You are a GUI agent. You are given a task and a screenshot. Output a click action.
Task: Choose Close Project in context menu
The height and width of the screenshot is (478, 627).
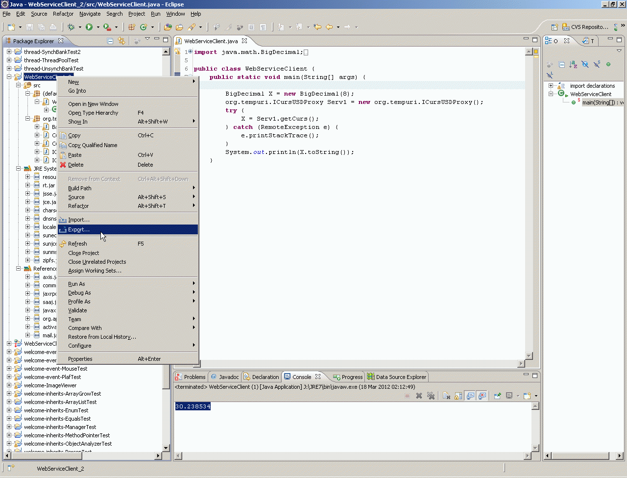84,253
